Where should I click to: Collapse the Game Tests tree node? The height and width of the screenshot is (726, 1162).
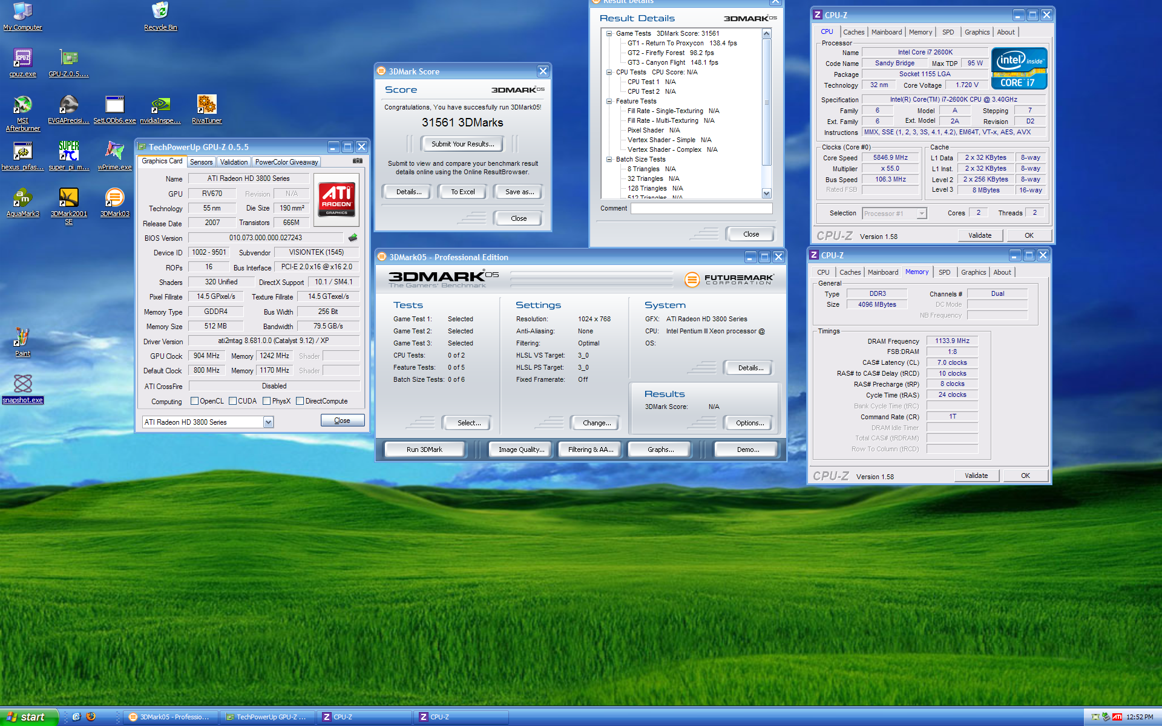tap(609, 33)
